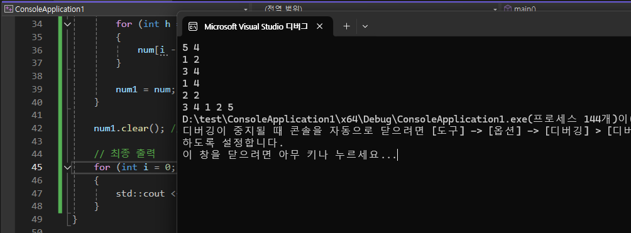Click console output line "1 2"

[191, 60]
